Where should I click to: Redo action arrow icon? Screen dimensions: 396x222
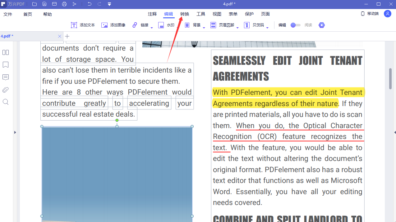point(99,4)
